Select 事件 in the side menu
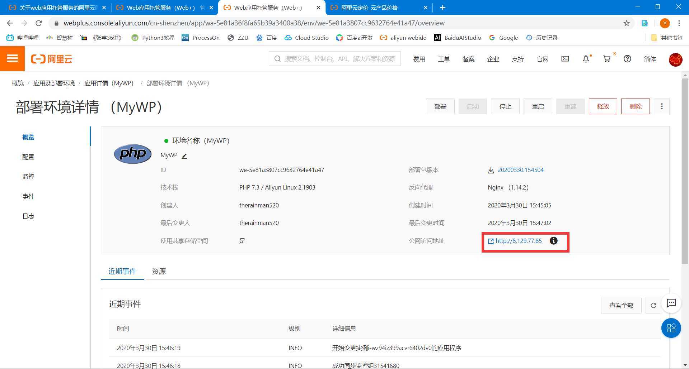The height and width of the screenshot is (369, 689). click(28, 196)
